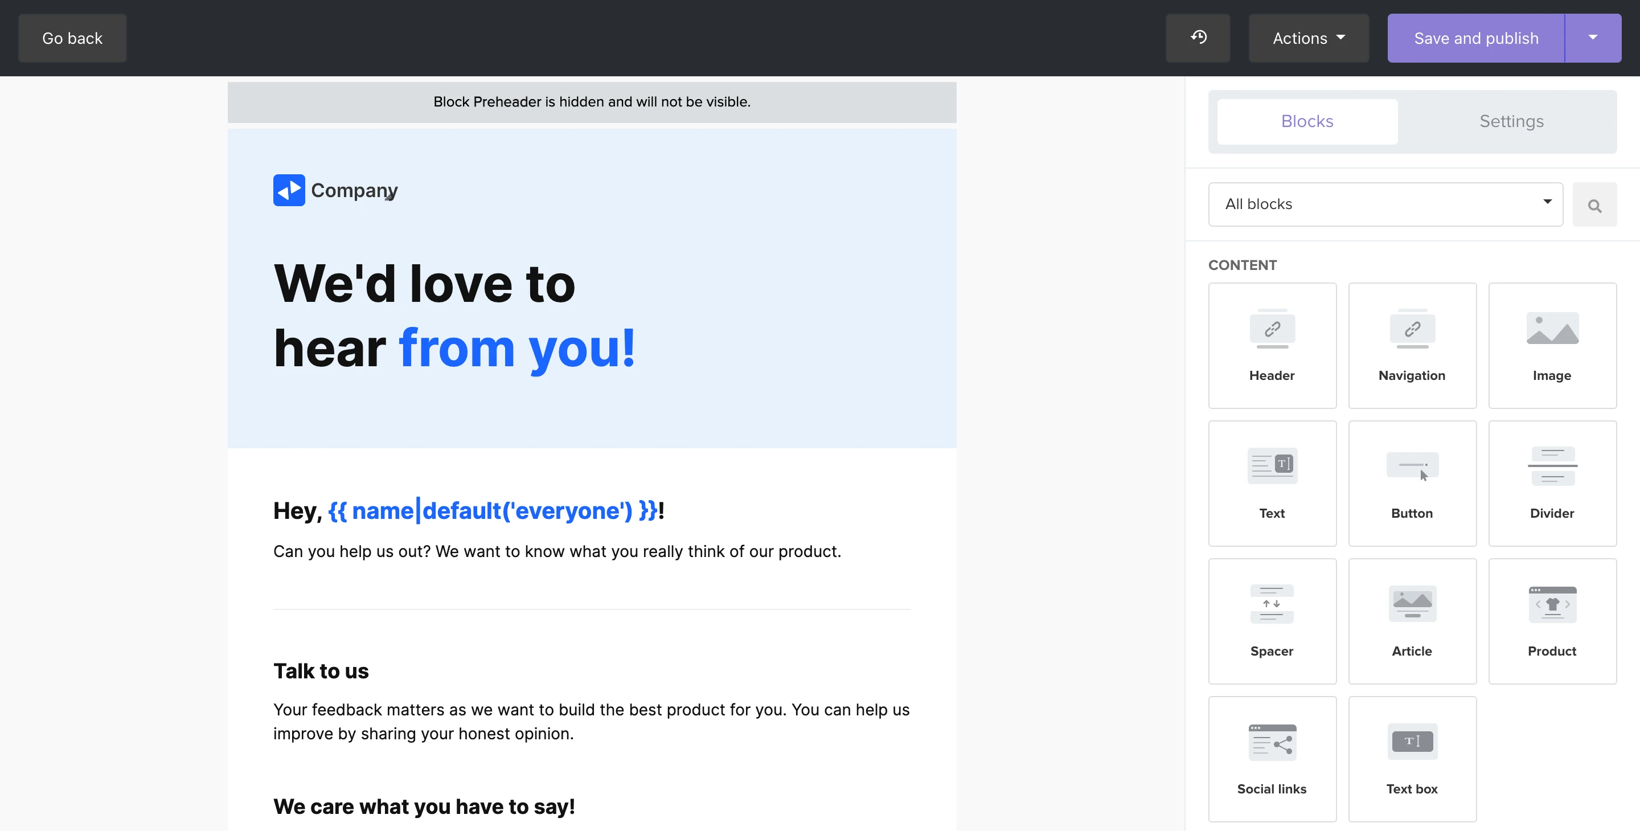Switch to the Settings tab

pyautogui.click(x=1511, y=121)
